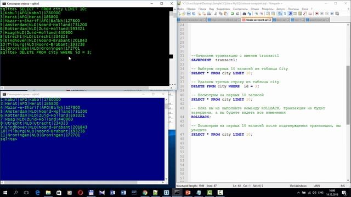Toggle INS mode in Notepad++ status bar
Screen dimensions: 351x197
[x=343, y=186]
